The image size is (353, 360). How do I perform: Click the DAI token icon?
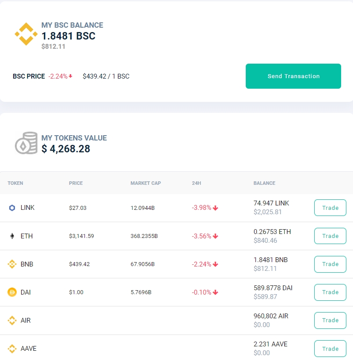point(12,292)
